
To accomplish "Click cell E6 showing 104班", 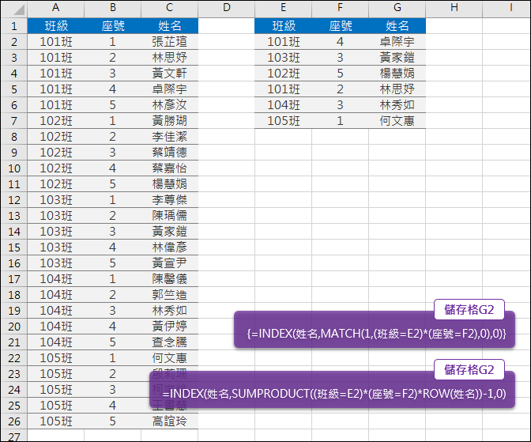I will click(x=284, y=105).
